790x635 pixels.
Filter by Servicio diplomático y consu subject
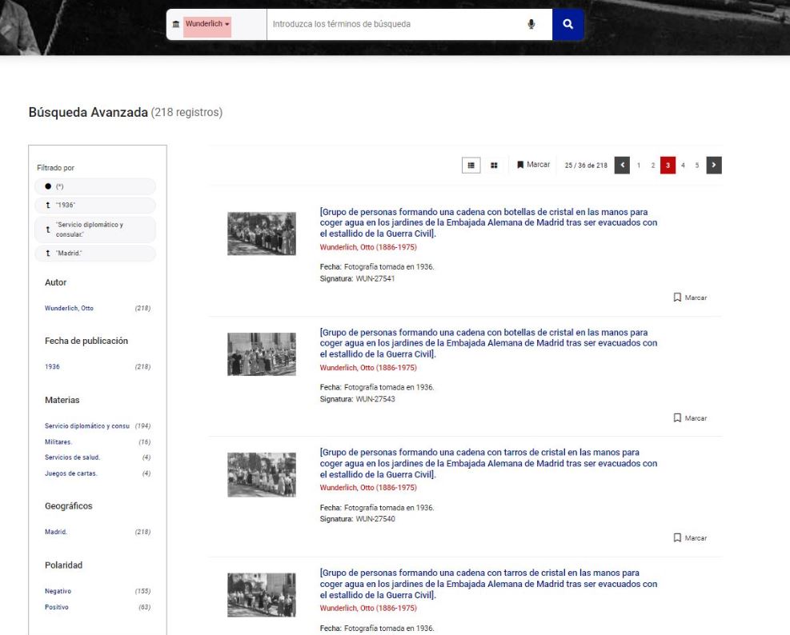coord(86,426)
